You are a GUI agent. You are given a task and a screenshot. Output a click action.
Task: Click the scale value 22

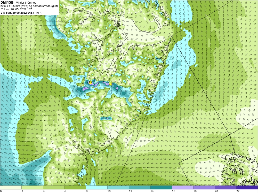click(x=238, y=191)
